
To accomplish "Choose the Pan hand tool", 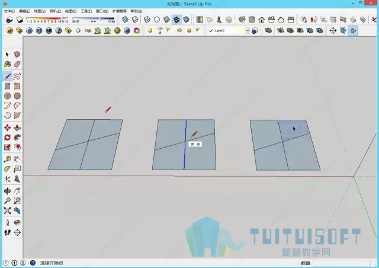I will coord(17,191).
